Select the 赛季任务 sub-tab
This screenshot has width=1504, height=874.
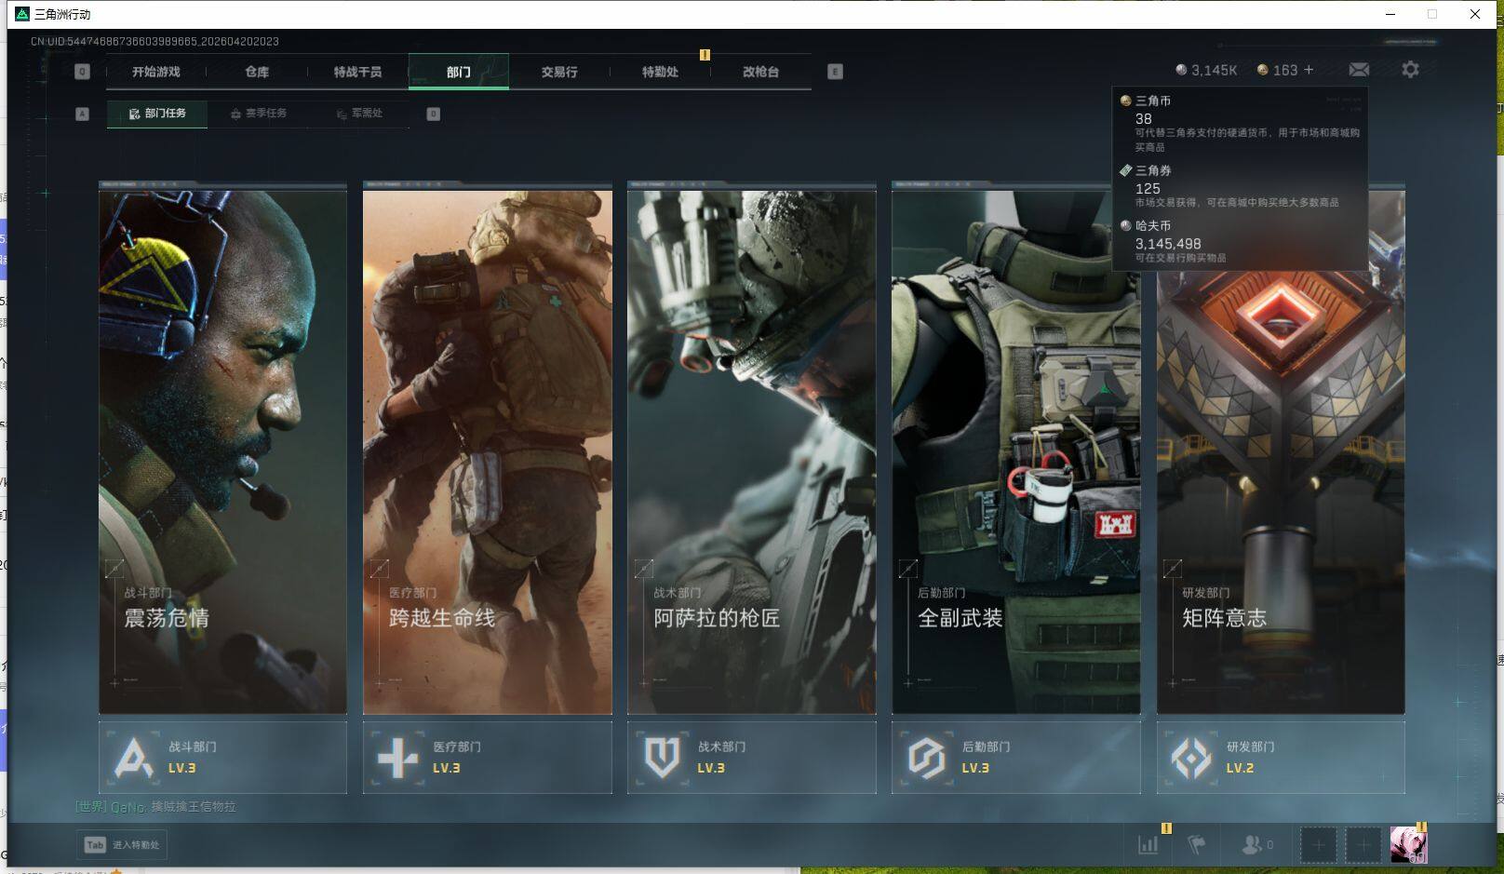pyautogui.click(x=260, y=114)
